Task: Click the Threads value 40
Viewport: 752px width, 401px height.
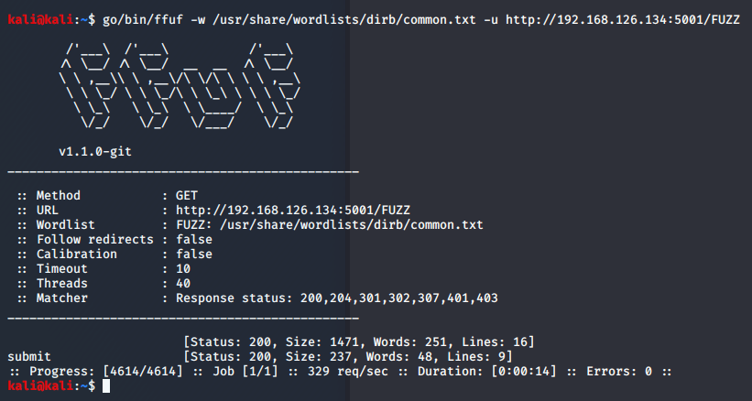Action: pyautogui.click(x=183, y=284)
